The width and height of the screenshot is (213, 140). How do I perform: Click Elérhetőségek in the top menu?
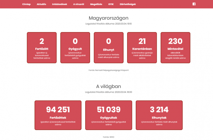(128, 4)
